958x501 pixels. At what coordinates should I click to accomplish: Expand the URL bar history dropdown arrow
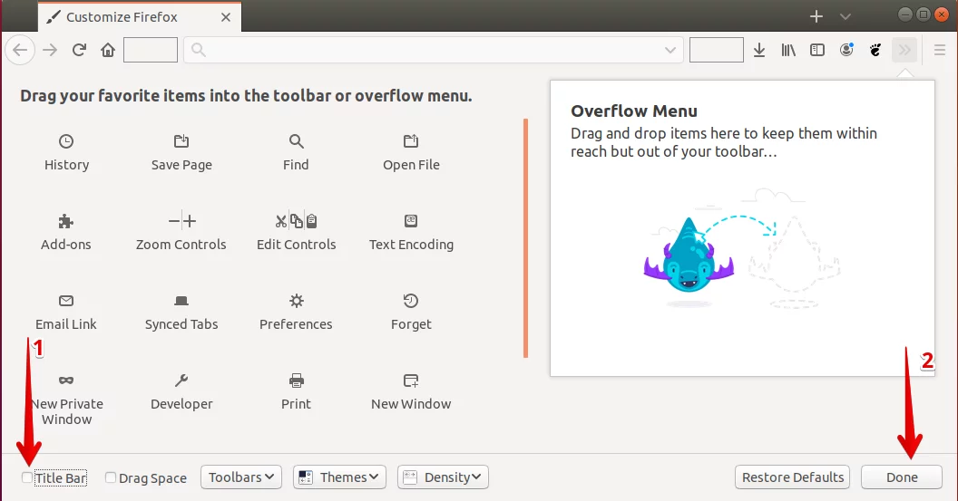click(670, 50)
